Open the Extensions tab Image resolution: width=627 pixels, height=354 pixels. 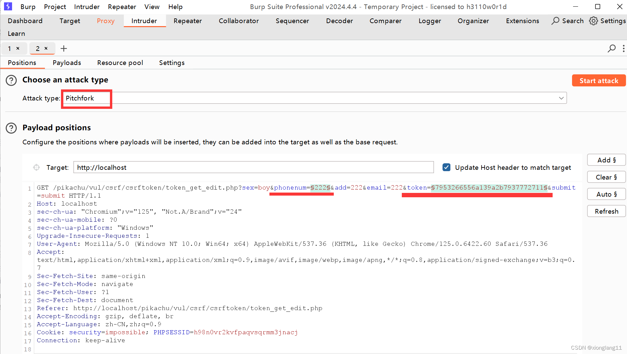(x=522, y=21)
